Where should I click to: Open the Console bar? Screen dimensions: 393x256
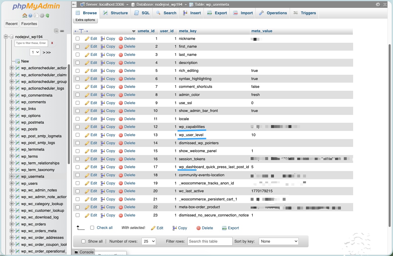(x=84, y=252)
